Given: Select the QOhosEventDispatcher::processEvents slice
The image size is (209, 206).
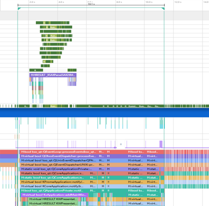Looking at the screenshot, I should click(x=58, y=156).
